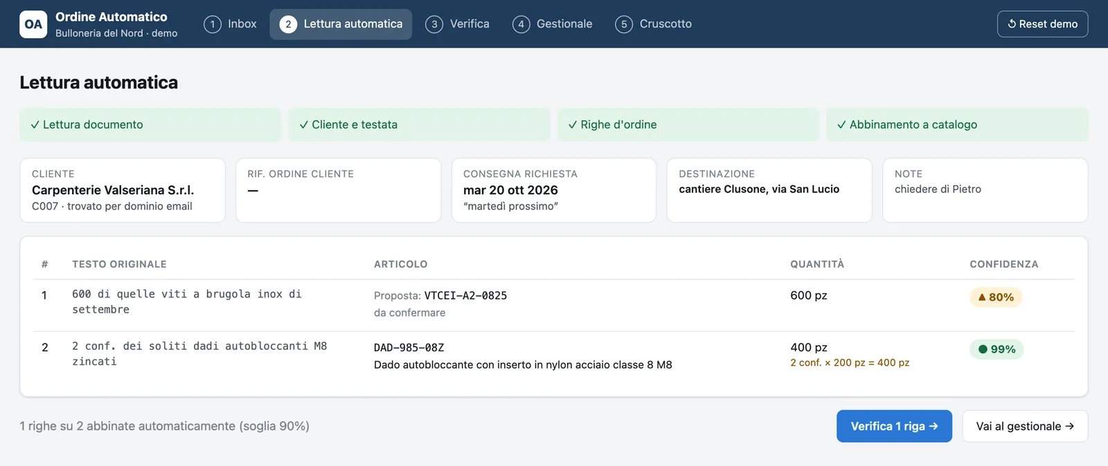Click the Reset demo button
This screenshot has width=1108, height=466.
coord(1042,24)
